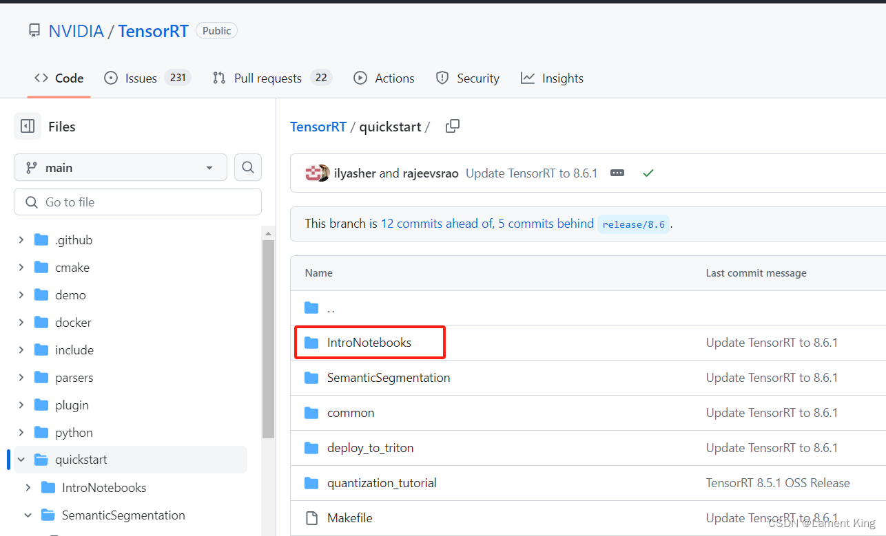Open TensorRT 8.5.1 OSS Release commit
Viewport: 886px width, 536px height.
tap(778, 483)
